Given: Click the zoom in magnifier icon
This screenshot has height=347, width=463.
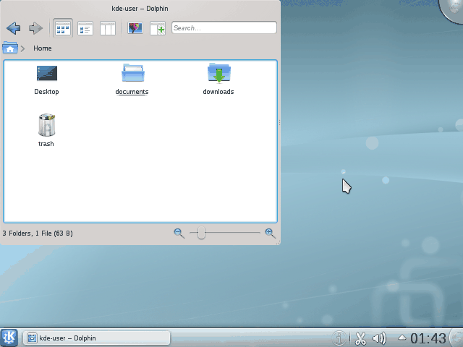Looking at the screenshot, I should [270, 233].
